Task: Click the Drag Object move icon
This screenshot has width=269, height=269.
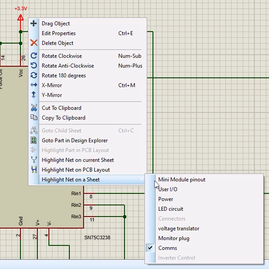Action: coord(34,23)
